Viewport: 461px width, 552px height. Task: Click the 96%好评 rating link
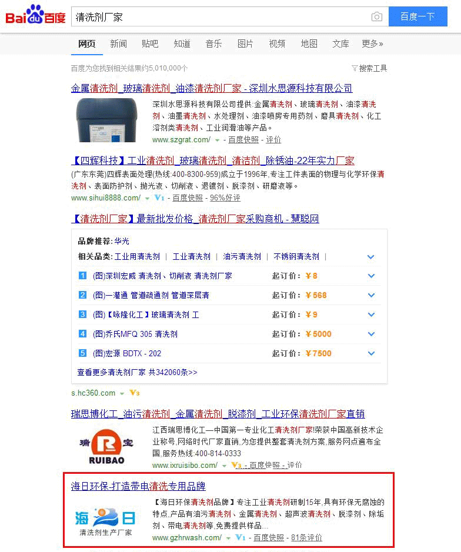point(225,198)
